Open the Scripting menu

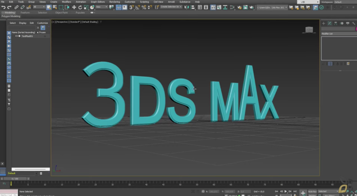pos(144,2)
